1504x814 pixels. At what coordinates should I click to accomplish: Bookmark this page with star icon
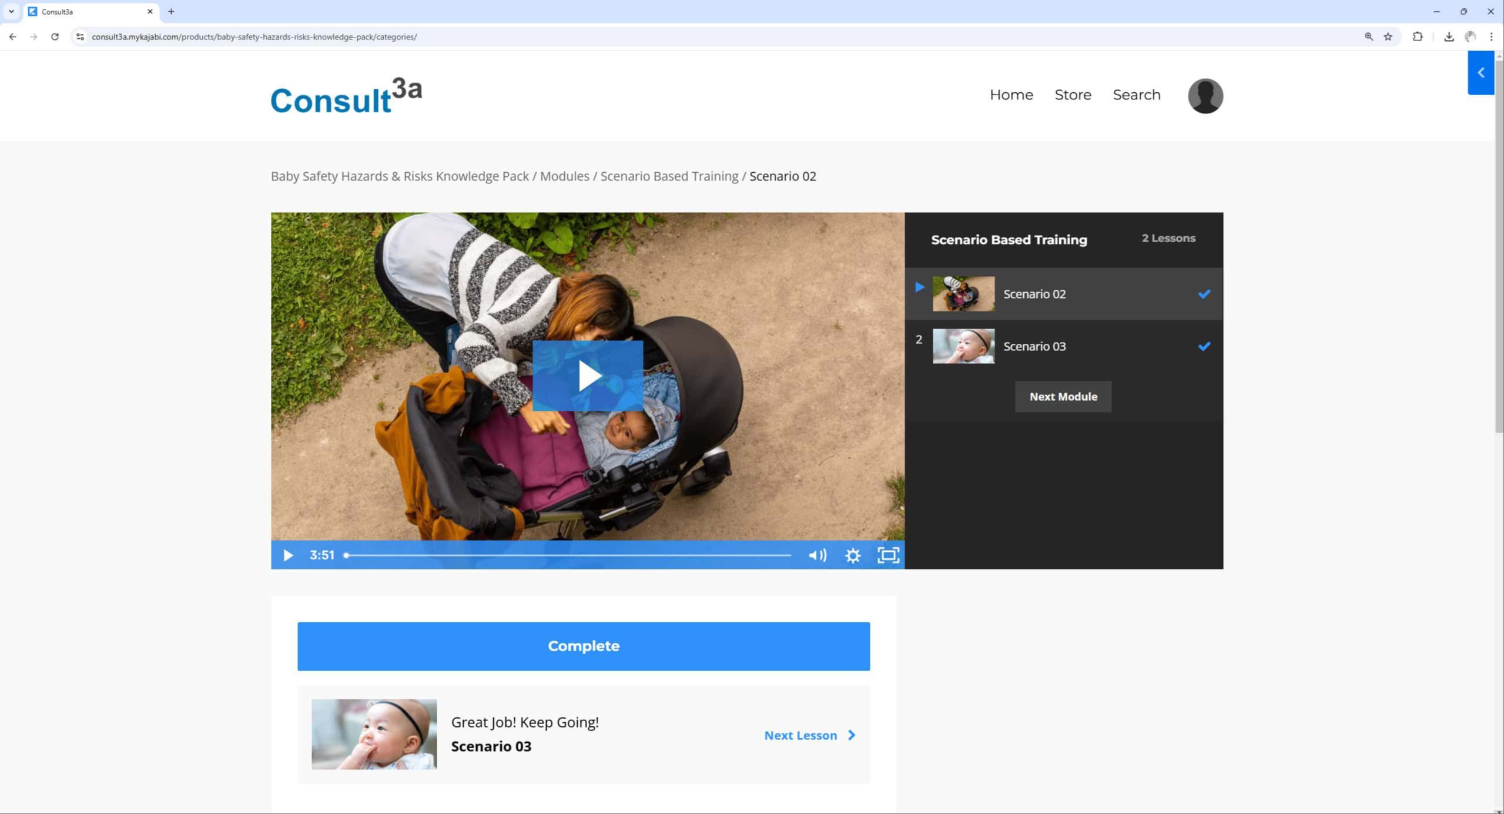pyautogui.click(x=1388, y=36)
